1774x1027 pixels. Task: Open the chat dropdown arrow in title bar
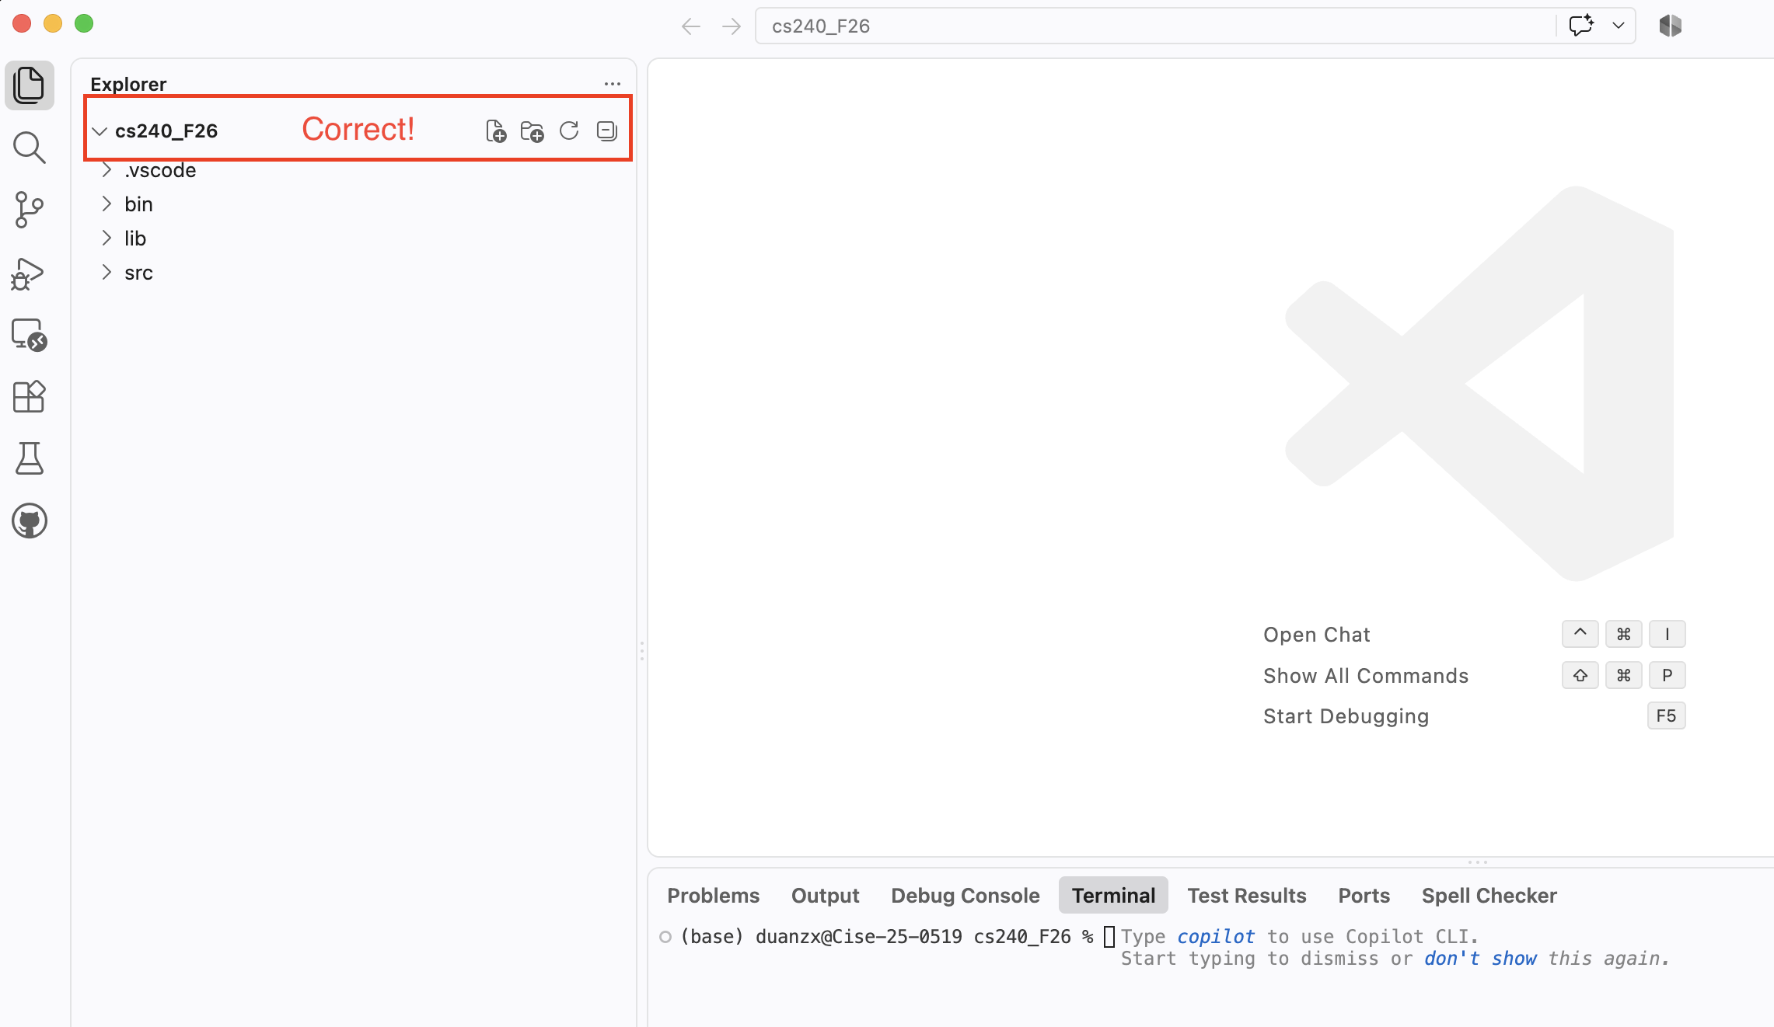point(1619,26)
